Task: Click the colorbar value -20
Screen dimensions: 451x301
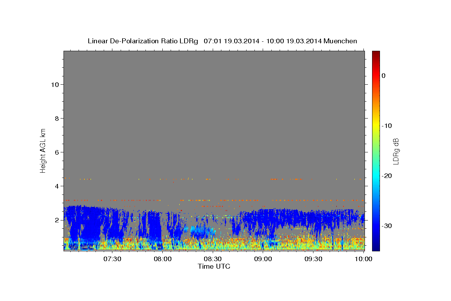Action: 387,176
